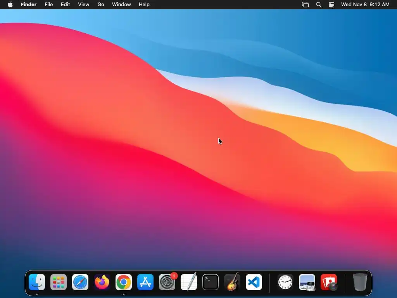Open the Help menu

144,5
